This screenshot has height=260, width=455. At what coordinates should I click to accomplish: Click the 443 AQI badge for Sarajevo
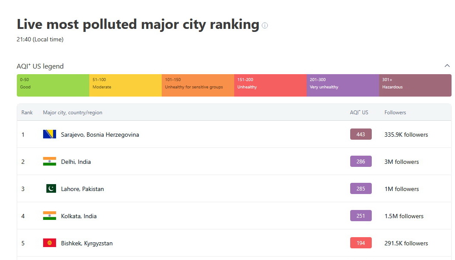361,135
